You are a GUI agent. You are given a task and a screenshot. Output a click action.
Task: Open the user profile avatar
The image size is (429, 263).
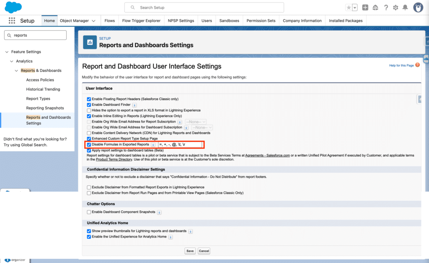point(418,8)
